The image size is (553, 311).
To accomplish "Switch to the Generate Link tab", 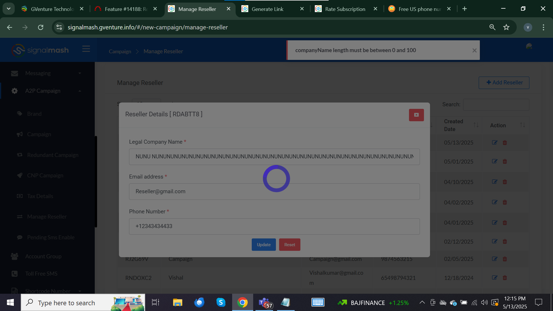I will coord(267,9).
